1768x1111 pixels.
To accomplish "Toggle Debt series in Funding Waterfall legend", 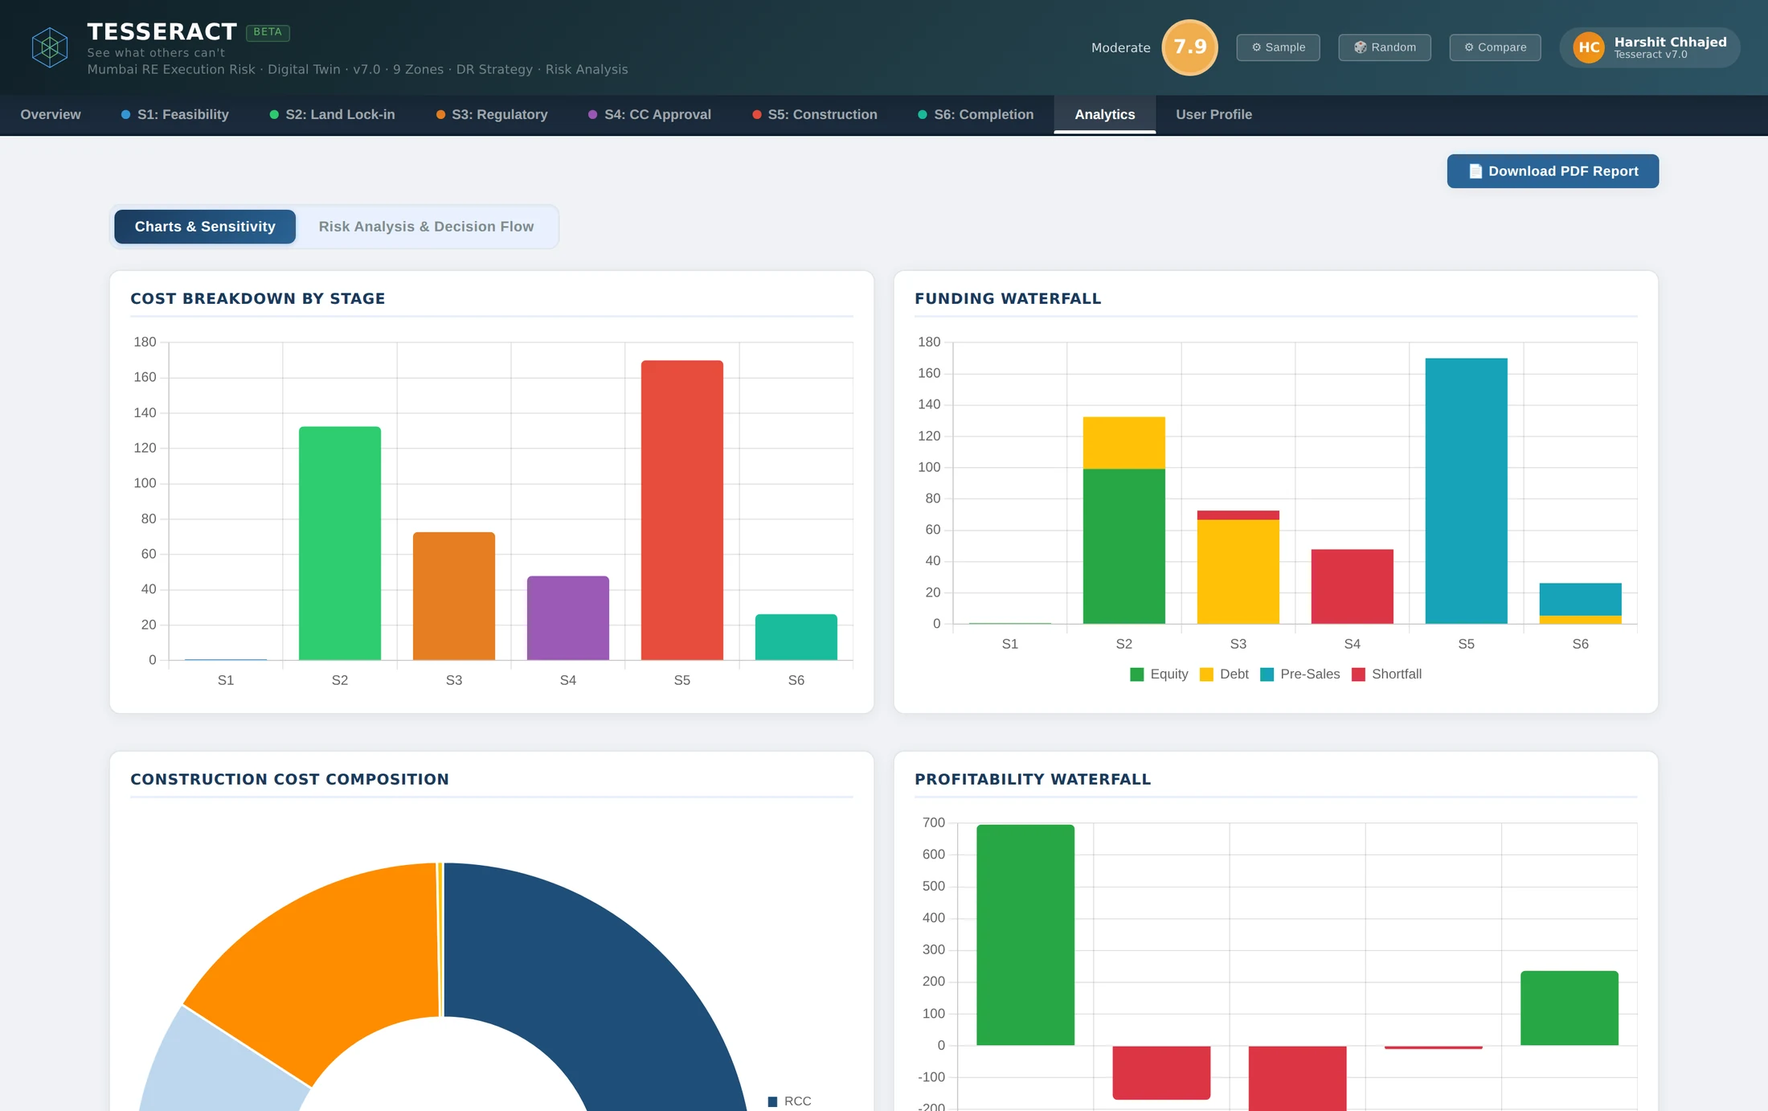I will click(1224, 674).
